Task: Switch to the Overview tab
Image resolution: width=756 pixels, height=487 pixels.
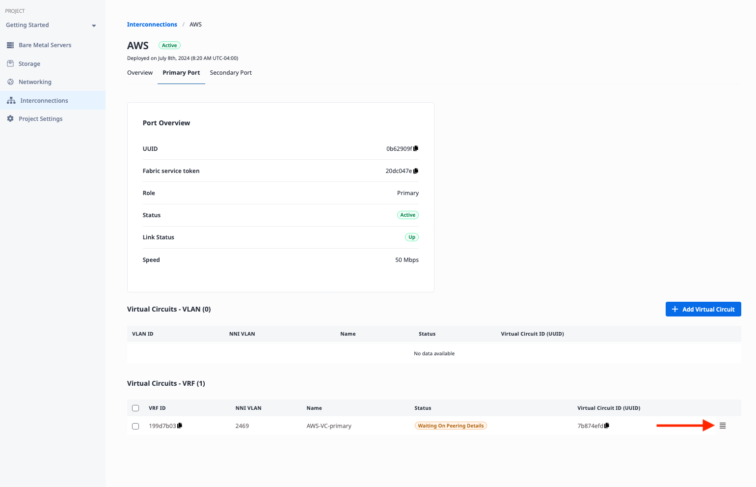Action: coord(140,73)
